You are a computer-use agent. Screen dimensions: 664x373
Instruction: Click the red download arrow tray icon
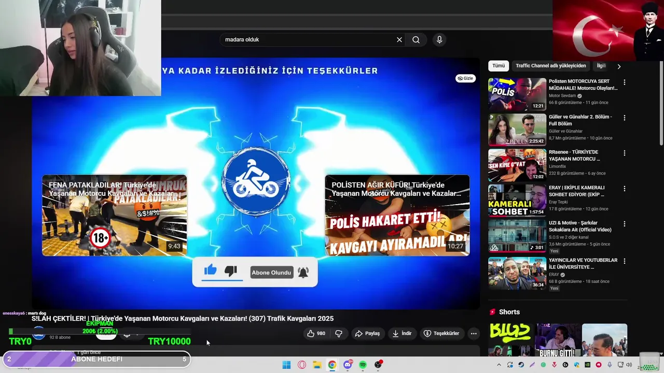[554, 365]
